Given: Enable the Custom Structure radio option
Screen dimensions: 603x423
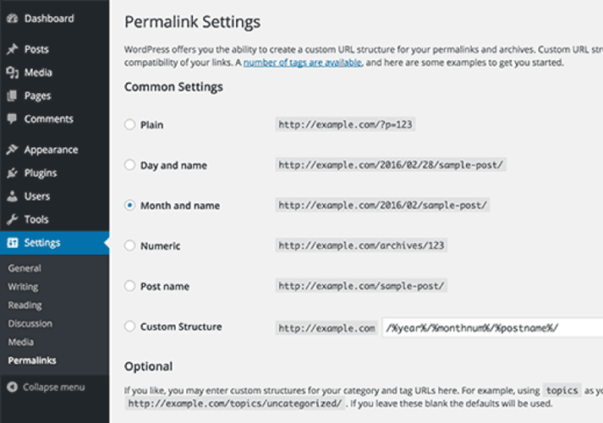Looking at the screenshot, I should point(130,327).
